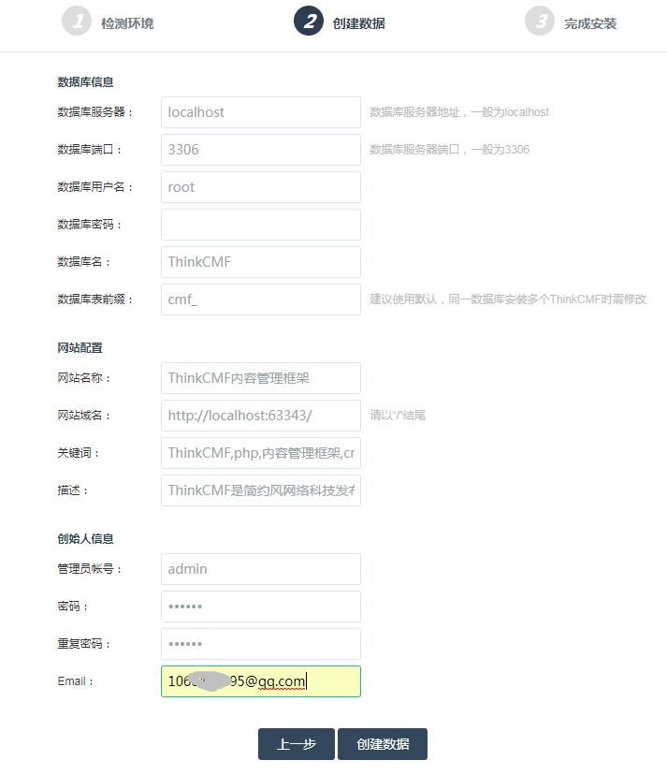This screenshot has height=775, width=667.
Task: Click the 数据库名： label
Action: tap(84, 262)
